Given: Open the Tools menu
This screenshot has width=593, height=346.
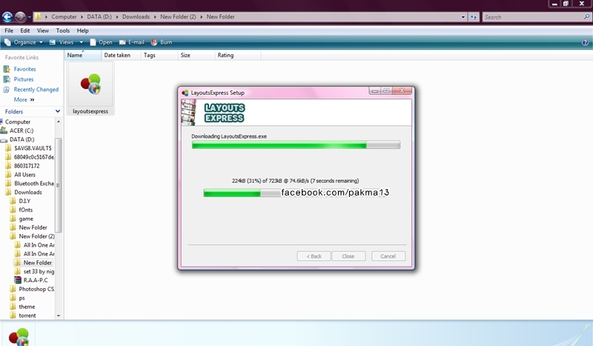Looking at the screenshot, I should [x=63, y=30].
